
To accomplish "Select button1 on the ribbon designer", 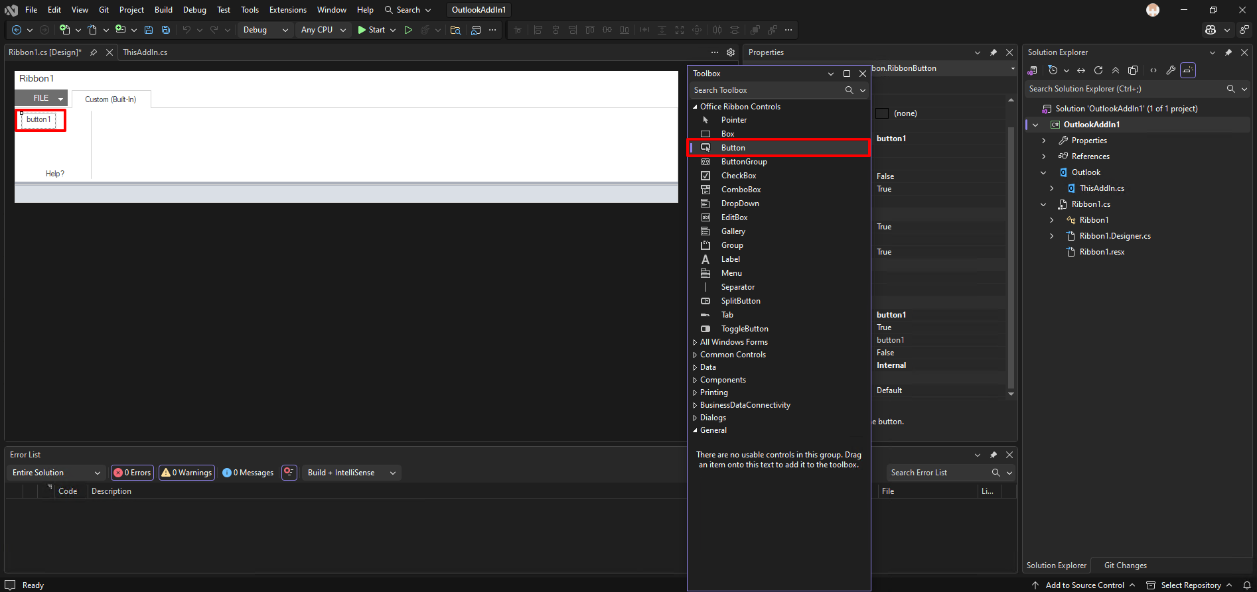I will coord(38,119).
